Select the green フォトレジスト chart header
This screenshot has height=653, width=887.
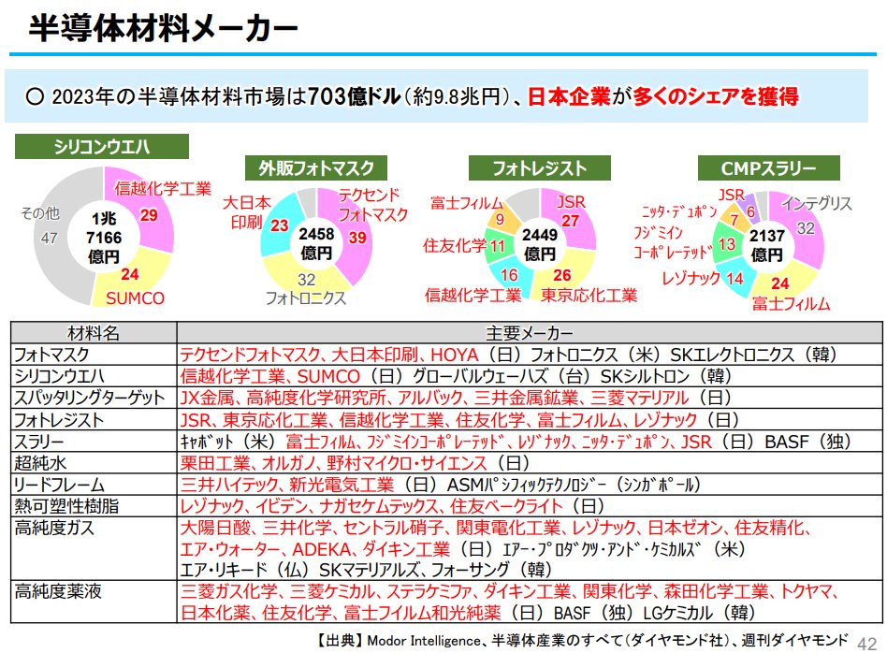tap(540, 168)
